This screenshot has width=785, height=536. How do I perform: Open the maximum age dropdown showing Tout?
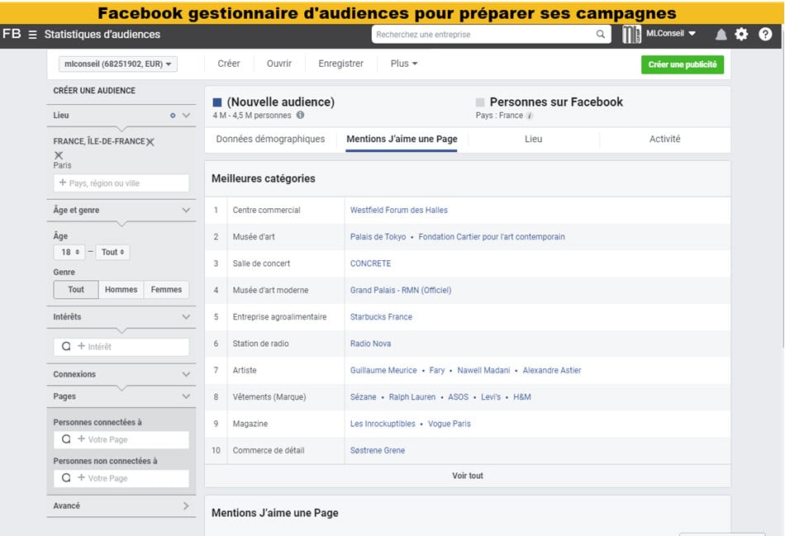click(112, 252)
